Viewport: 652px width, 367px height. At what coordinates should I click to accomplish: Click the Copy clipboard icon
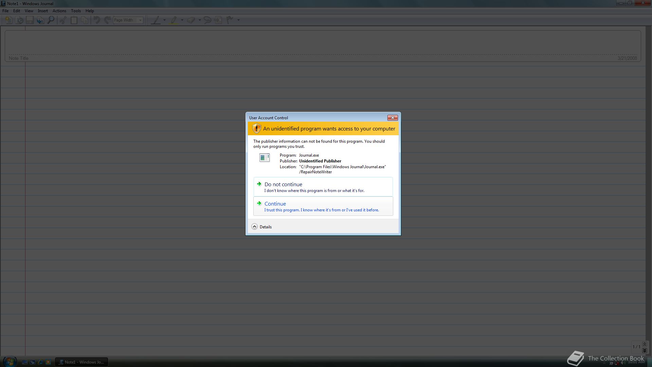click(74, 20)
